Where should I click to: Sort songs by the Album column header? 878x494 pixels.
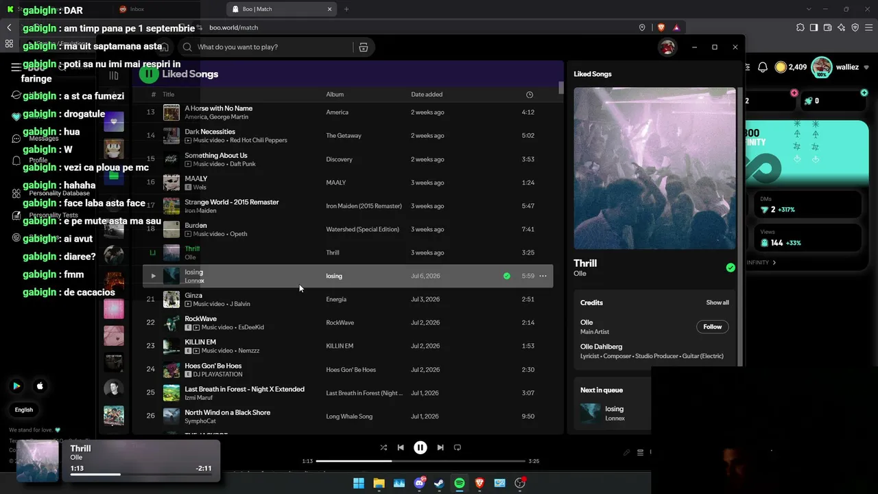[335, 95]
